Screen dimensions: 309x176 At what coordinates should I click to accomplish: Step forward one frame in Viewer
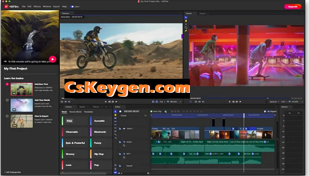tap(237, 102)
